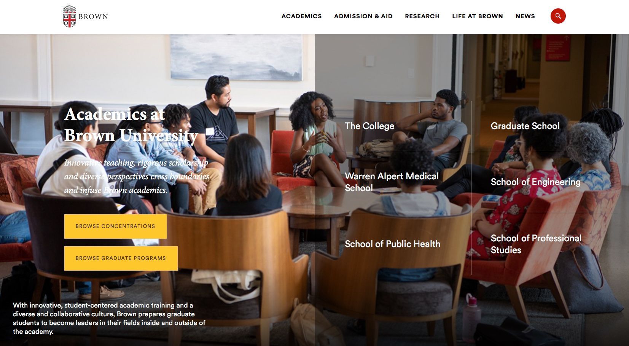The height and width of the screenshot is (346, 629).
Task: Open the Warren Alpert Medical School link
Action: [392, 182]
